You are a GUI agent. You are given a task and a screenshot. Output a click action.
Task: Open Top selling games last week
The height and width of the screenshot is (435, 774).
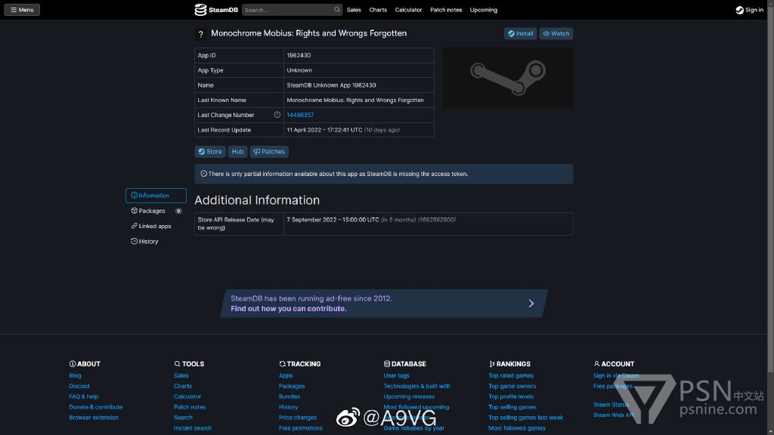tap(526, 417)
